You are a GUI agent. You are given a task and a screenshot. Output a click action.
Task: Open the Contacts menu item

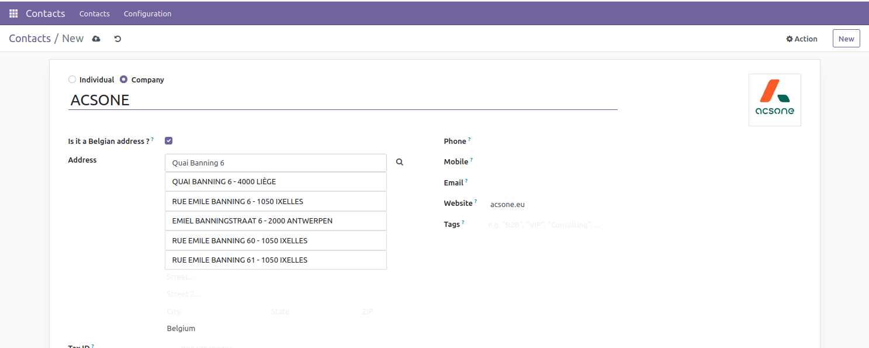coord(95,13)
